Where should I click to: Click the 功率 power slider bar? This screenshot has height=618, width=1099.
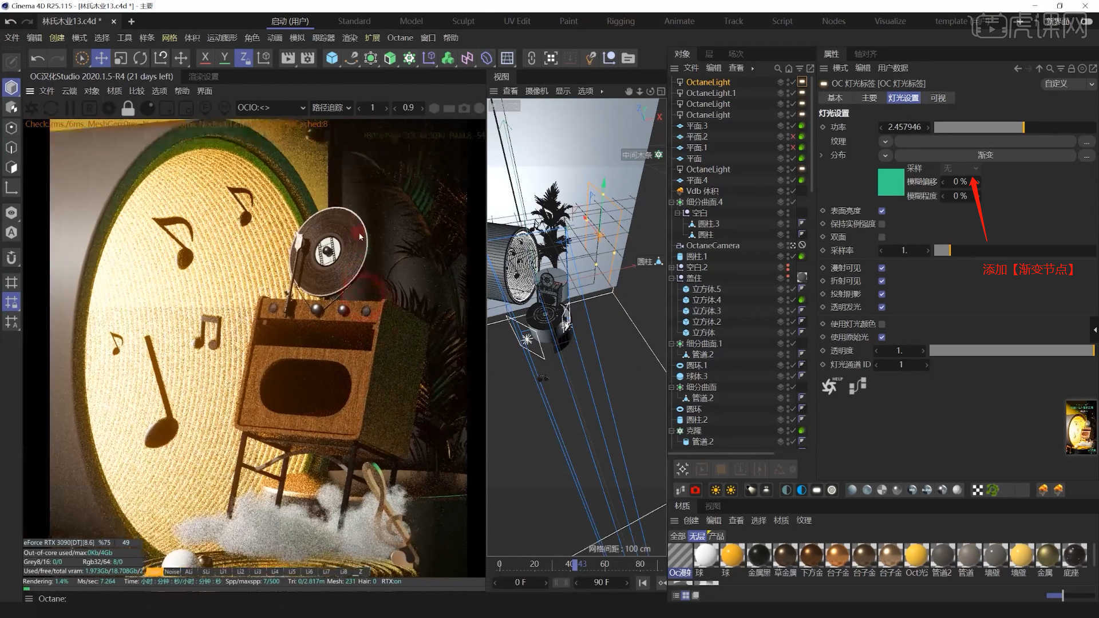coord(1014,127)
